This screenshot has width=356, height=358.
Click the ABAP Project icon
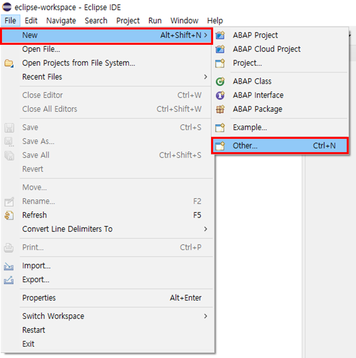pos(220,35)
